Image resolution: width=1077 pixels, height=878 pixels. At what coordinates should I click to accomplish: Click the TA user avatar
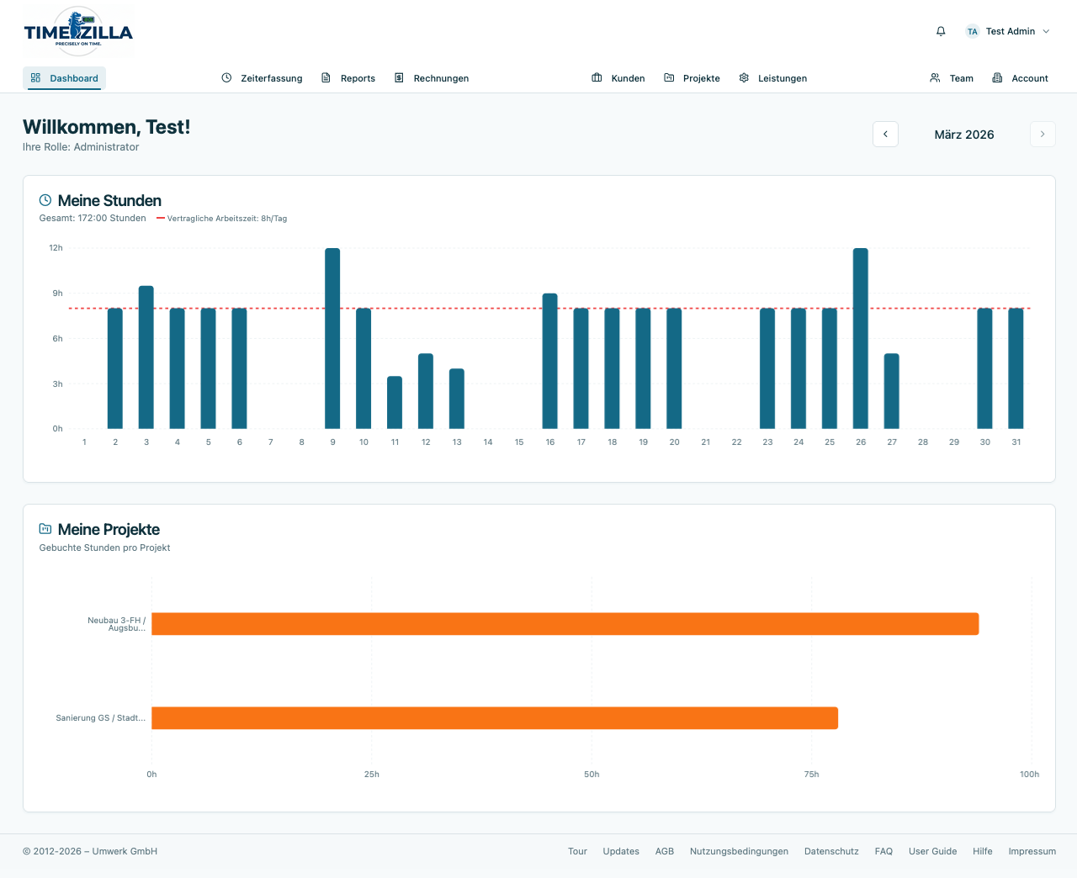click(972, 31)
